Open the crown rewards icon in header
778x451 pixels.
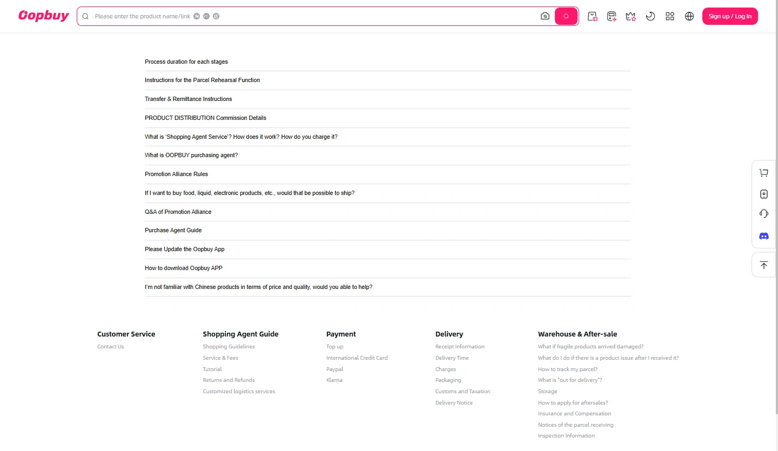(631, 16)
